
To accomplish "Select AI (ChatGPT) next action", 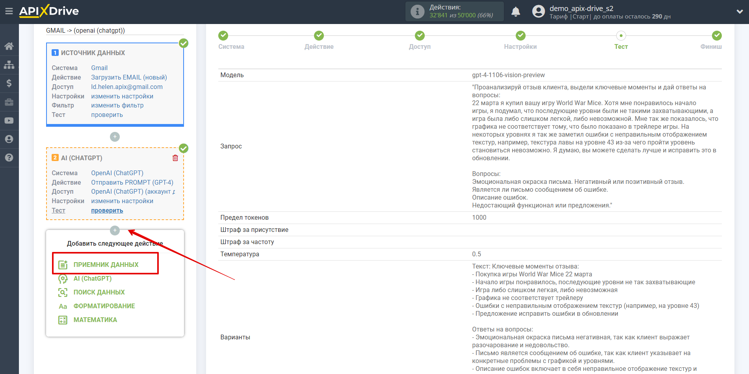I will [93, 278].
